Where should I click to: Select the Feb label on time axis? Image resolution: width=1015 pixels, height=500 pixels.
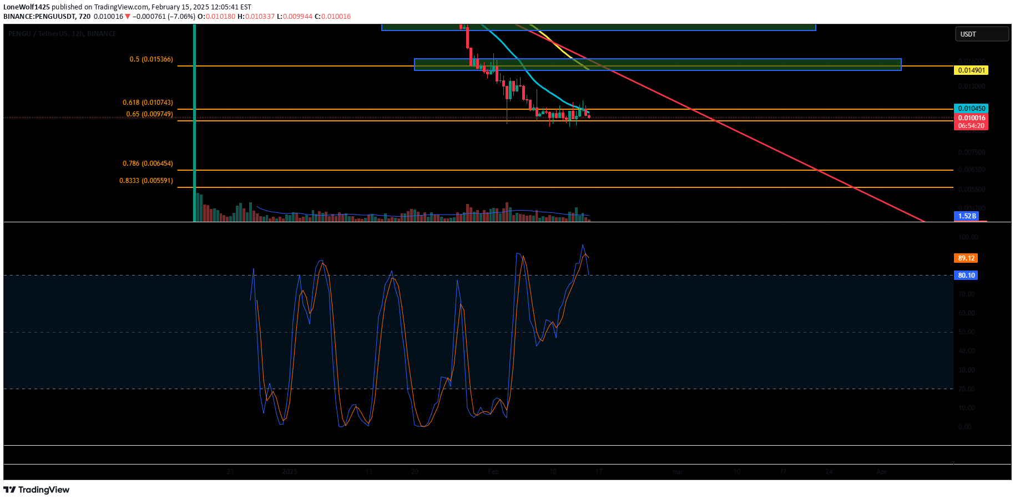[x=493, y=472]
